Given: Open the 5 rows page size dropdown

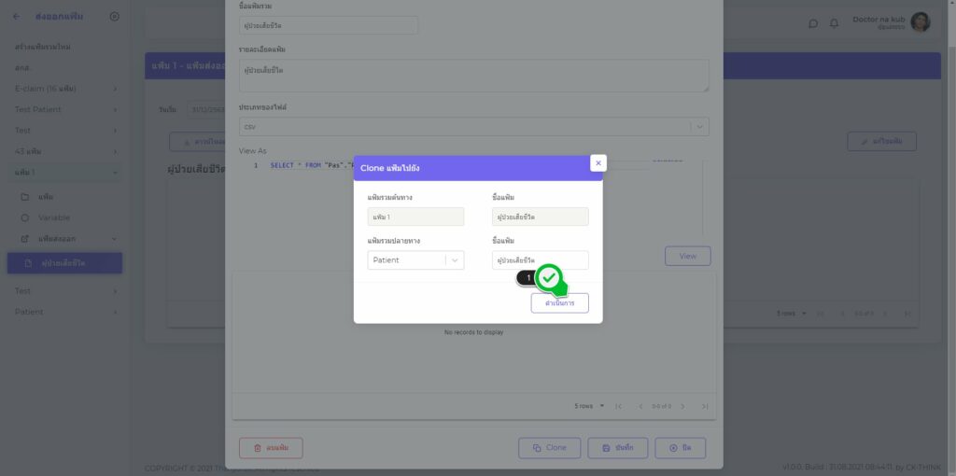Looking at the screenshot, I should [x=589, y=406].
